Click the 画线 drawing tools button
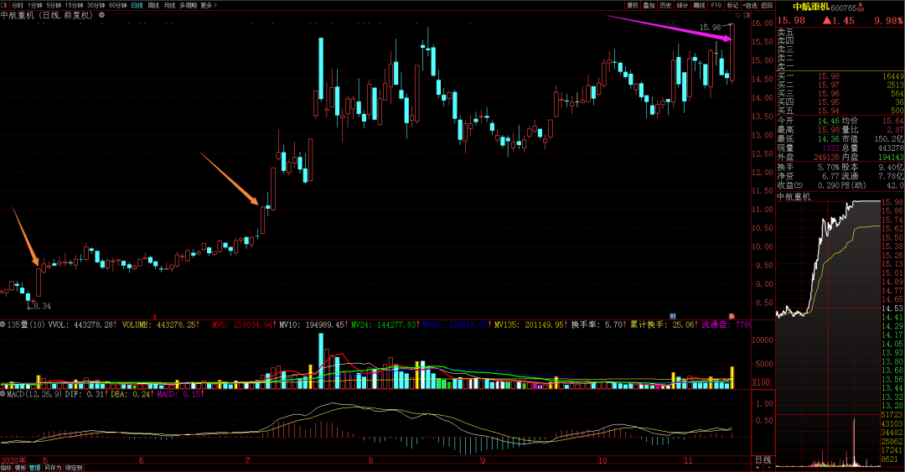Image resolution: width=905 pixels, height=472 pixels. pyautogui.click(x=700, y=5)
